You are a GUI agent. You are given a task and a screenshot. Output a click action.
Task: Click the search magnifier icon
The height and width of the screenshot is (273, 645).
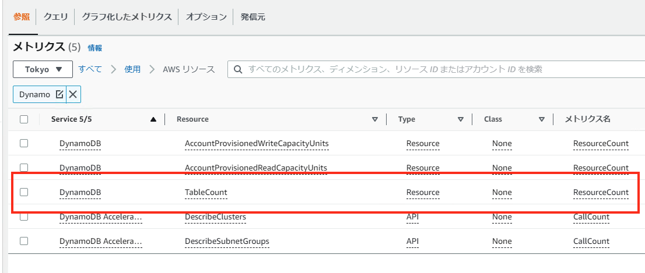(x=238, y=69)
